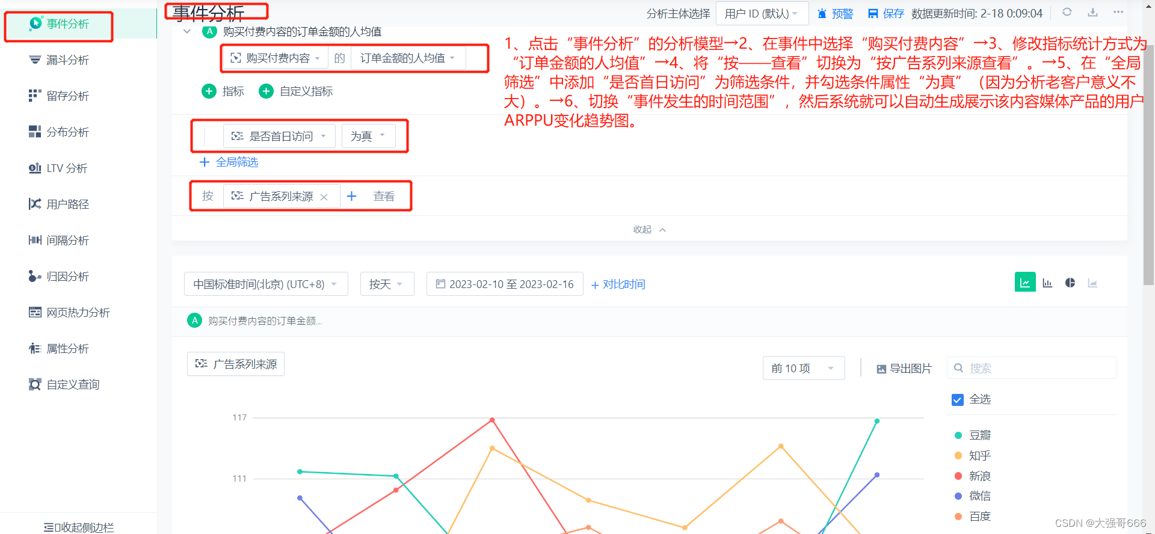
Task: Click the 间隔分析 sidebar icon
Action: pyautogui.click(x=35, y=241)
